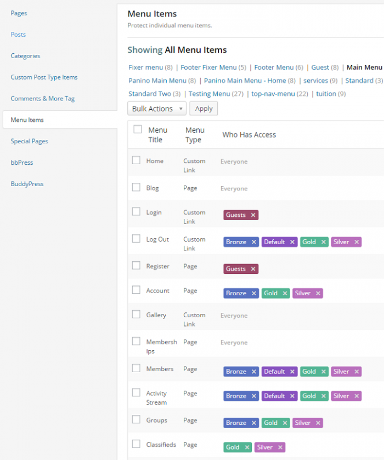Open Special Pages section
Screen dimensions: 384x460
pyautogui.click(x=29, y=142)
